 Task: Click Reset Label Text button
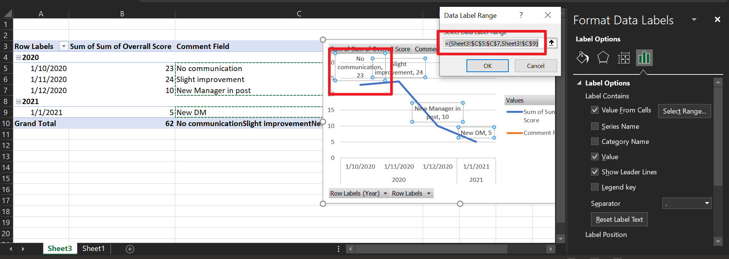[619, 219]
